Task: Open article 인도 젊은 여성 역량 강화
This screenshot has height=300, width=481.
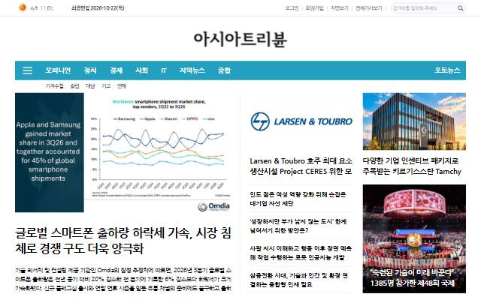Action: (x=298, y=199)
